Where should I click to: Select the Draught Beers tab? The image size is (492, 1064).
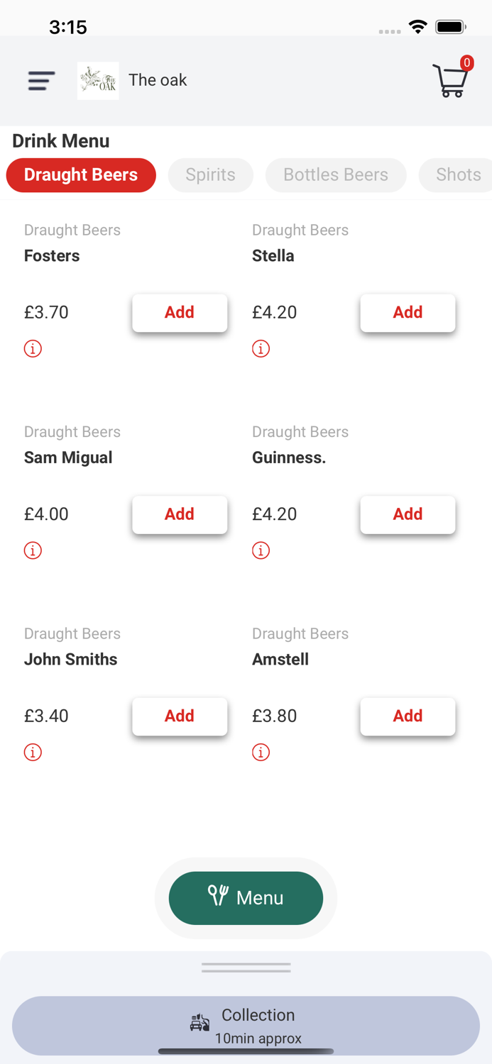coord(81,175)
